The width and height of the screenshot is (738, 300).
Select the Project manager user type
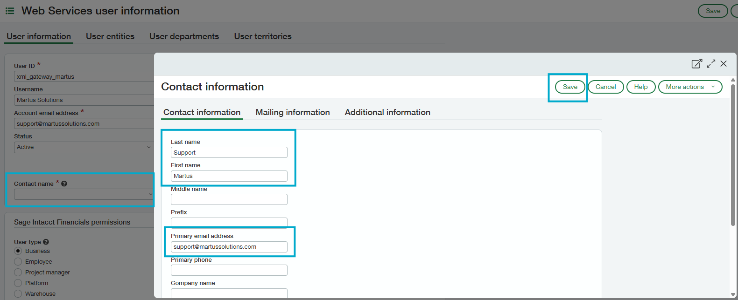[x=18, y=273]
